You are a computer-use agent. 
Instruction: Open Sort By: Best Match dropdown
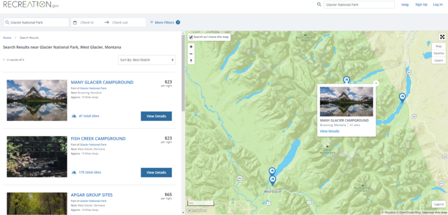tap(147, 60)
